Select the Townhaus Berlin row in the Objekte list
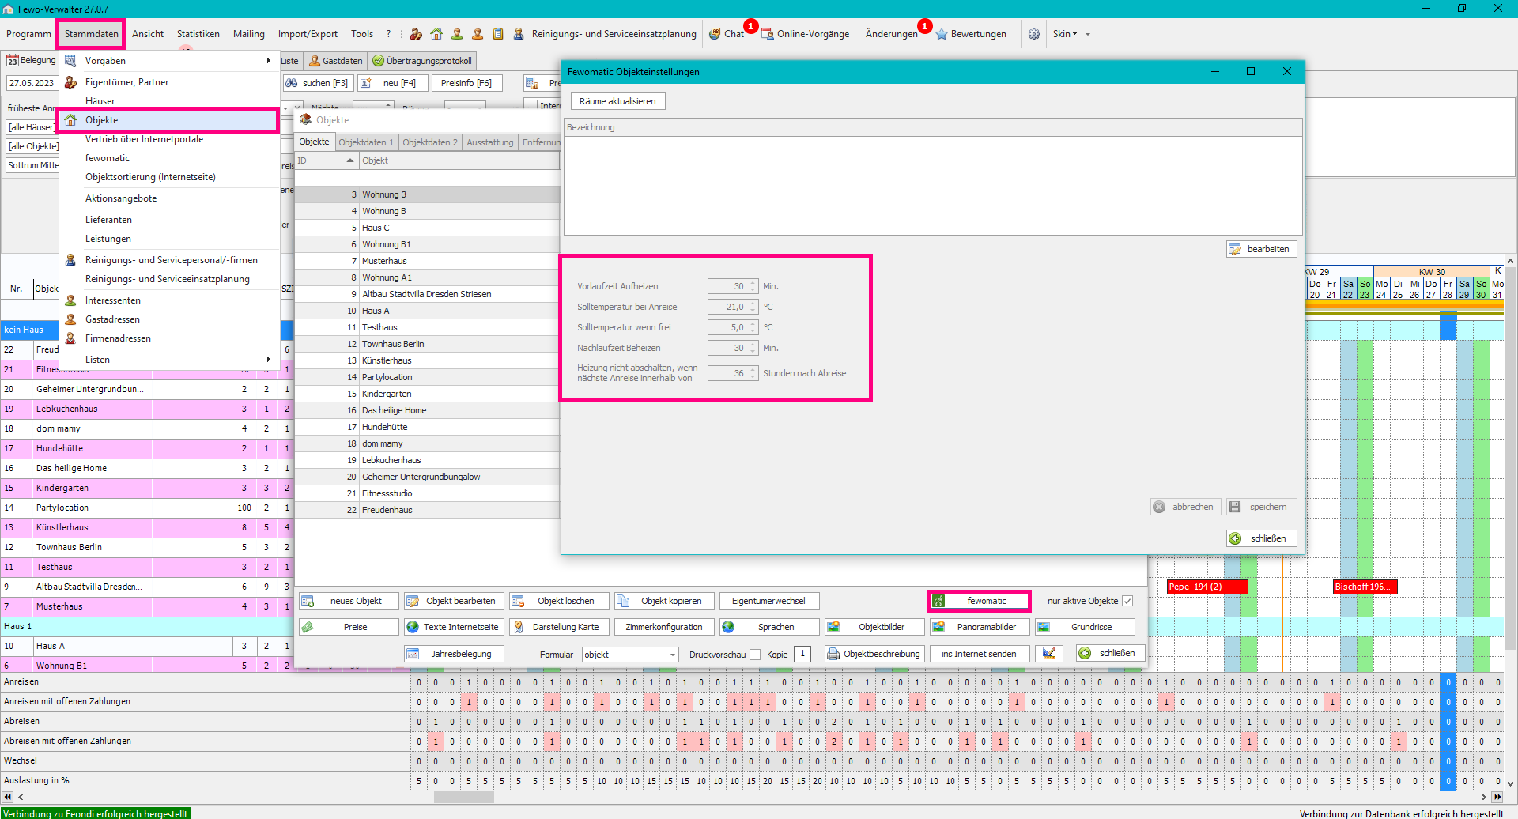Screen dimensions: 1518x819 (x=427, y=344)
